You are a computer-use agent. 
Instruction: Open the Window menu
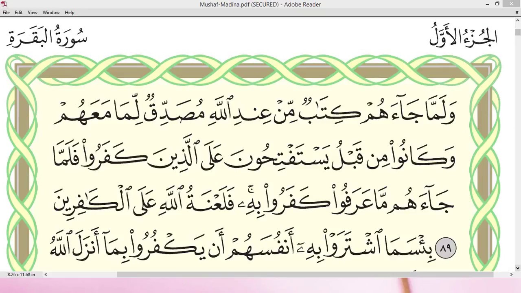click(x=51, y=13)
